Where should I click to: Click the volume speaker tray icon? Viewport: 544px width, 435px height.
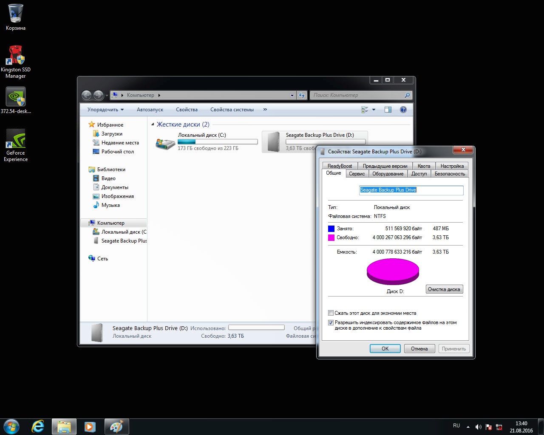478,427
